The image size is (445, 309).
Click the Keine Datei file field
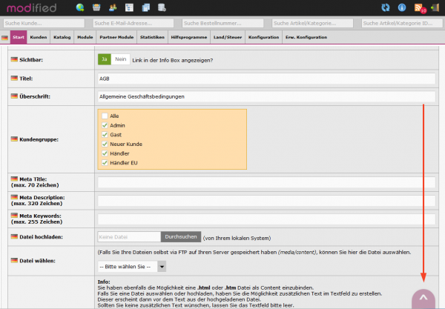(129, 236)
